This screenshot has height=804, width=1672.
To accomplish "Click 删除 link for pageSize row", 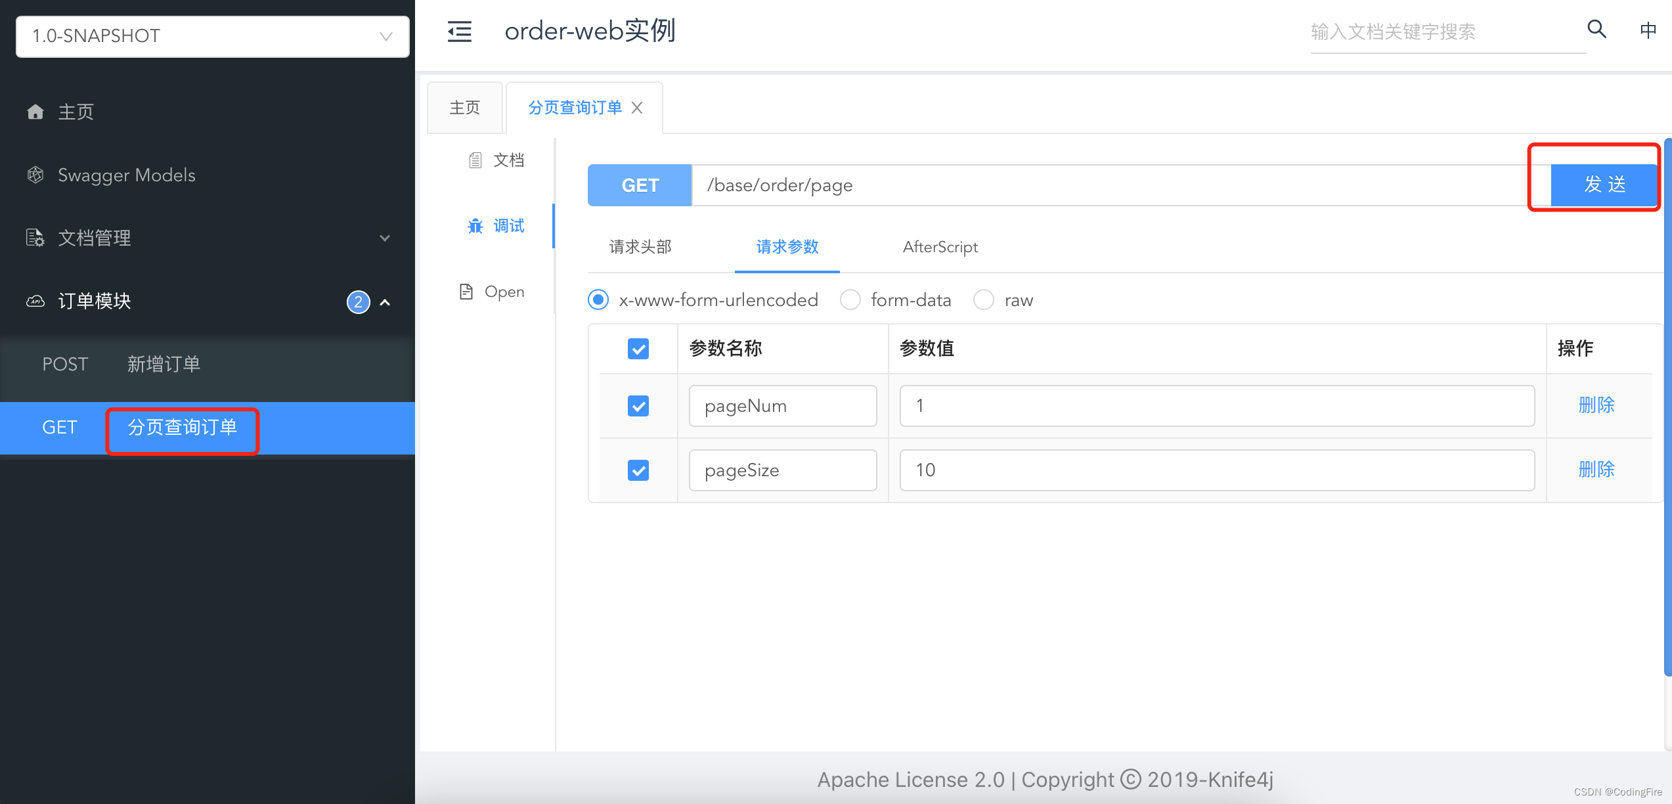I will coord(1596,470).
